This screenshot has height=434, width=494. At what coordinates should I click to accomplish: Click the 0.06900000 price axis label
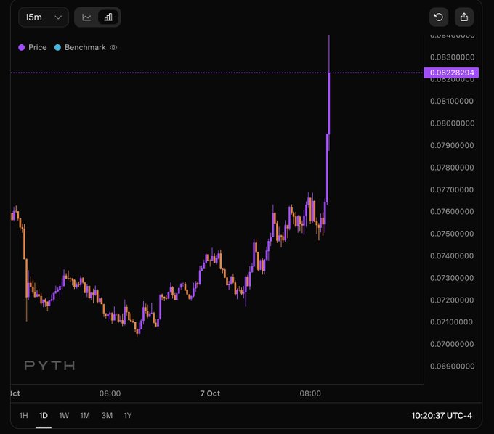(452, 366)
